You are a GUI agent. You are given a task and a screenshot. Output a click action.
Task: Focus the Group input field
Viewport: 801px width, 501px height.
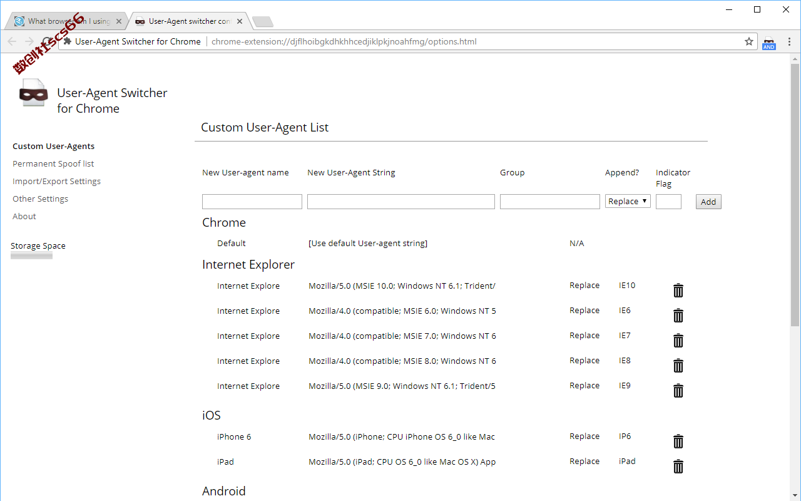click(x=550, y=202)
